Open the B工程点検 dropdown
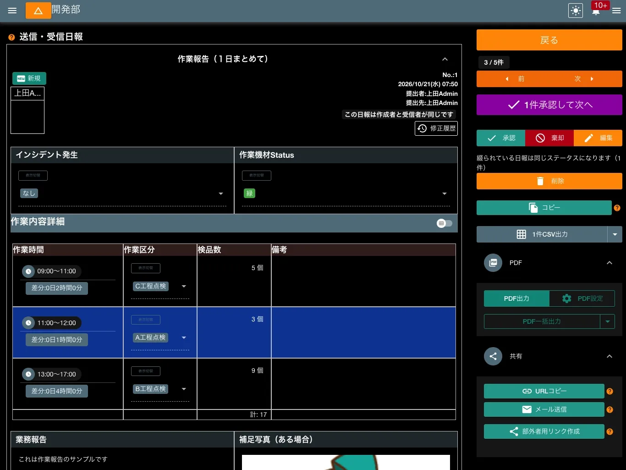 160,389
